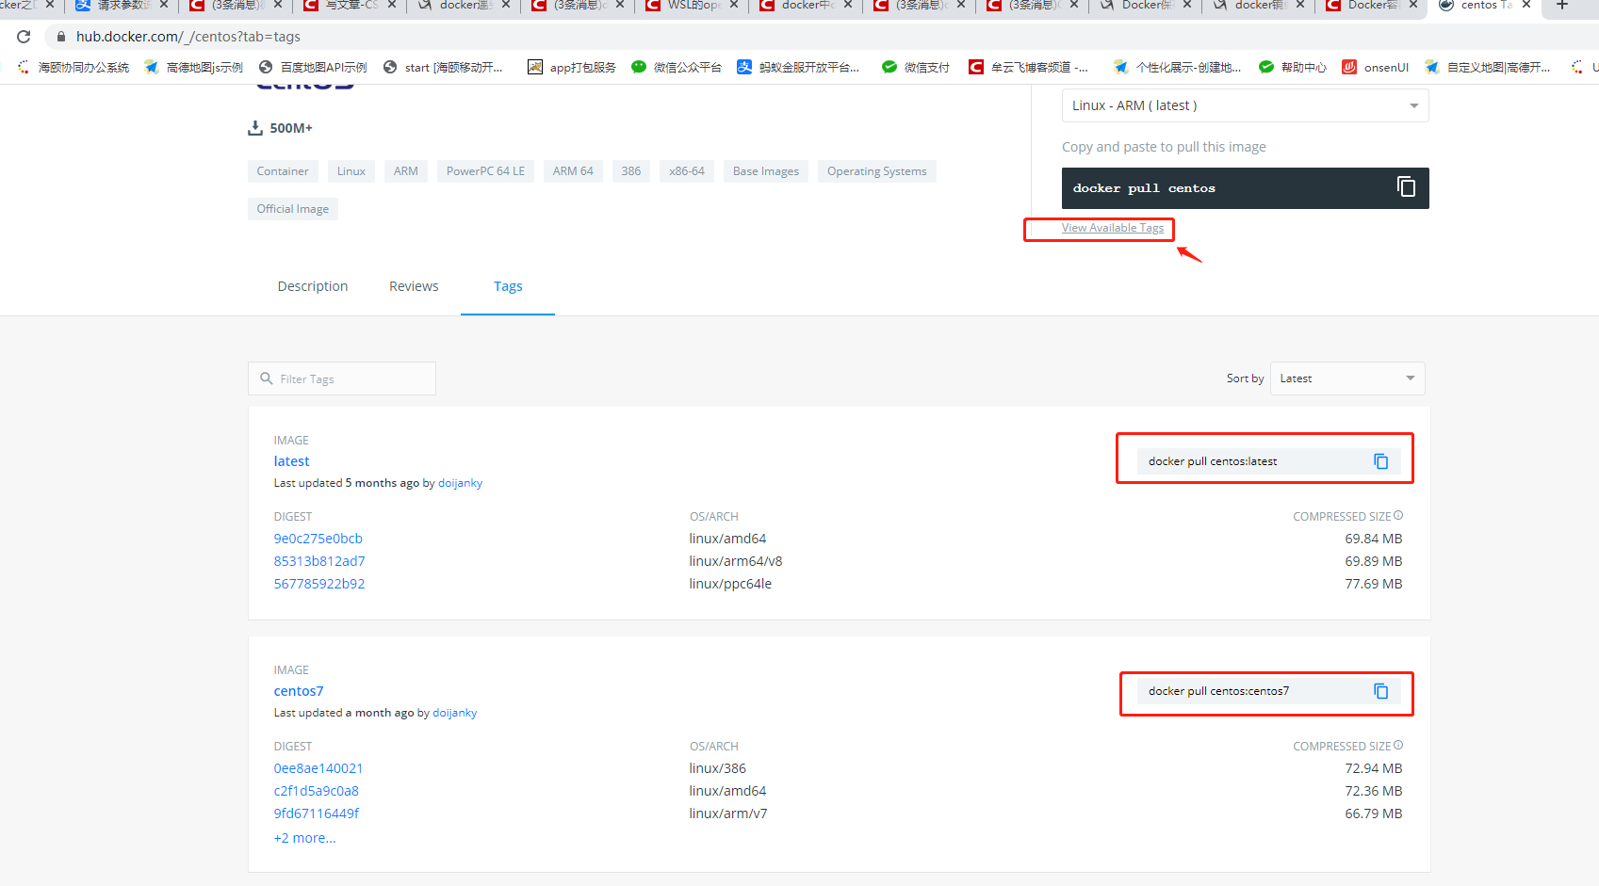The height and width of the screenshot is (886, 1599).
Task: Open the 微信公众平台 bookmark
Action: tap(677, 67)
